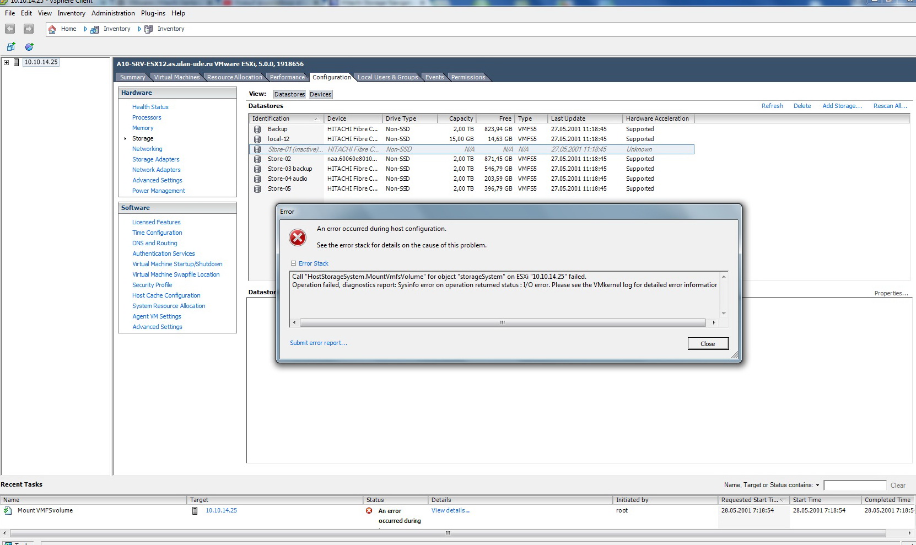Click the Clear filter button
The height and width of the screenshot is (545, 916).
tap(898, 485)
